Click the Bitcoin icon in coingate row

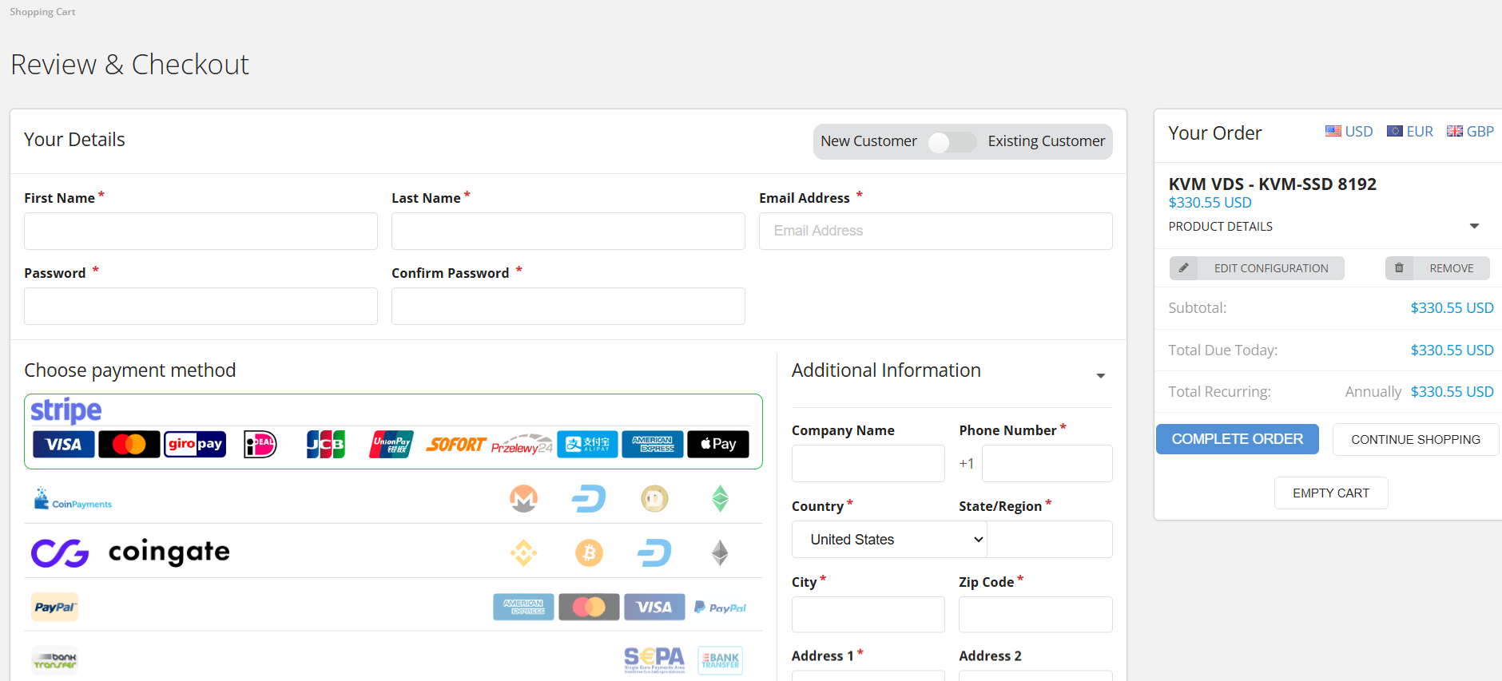point(590,552)
